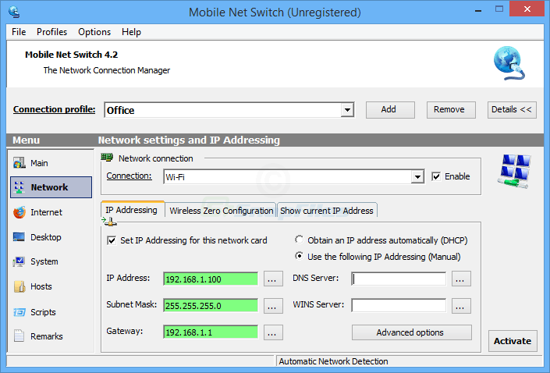Viewport: 550px width, 373px height.
Task: Click the app icon in the title bar
Action: coord(14,12)
